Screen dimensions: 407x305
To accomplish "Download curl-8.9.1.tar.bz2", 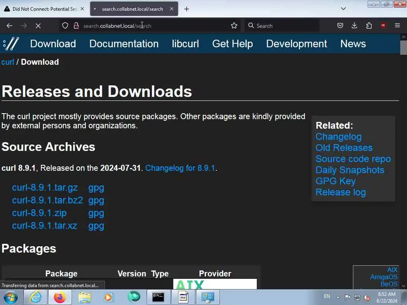I will 48,200.
